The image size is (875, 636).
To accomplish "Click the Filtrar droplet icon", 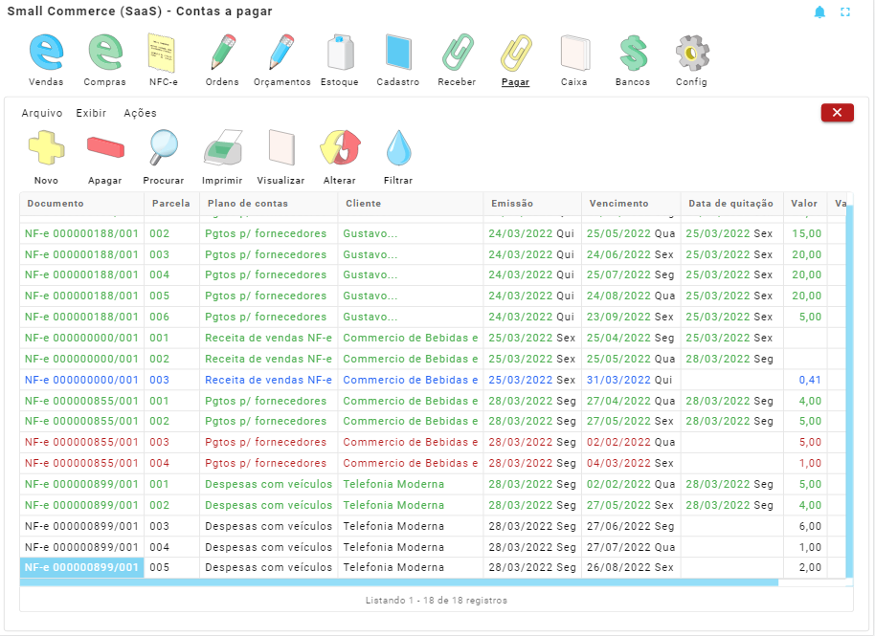I will (398, 151).
